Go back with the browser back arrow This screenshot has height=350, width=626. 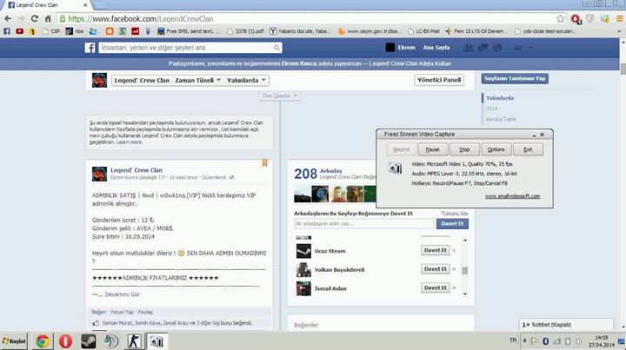tap(8, 19)
